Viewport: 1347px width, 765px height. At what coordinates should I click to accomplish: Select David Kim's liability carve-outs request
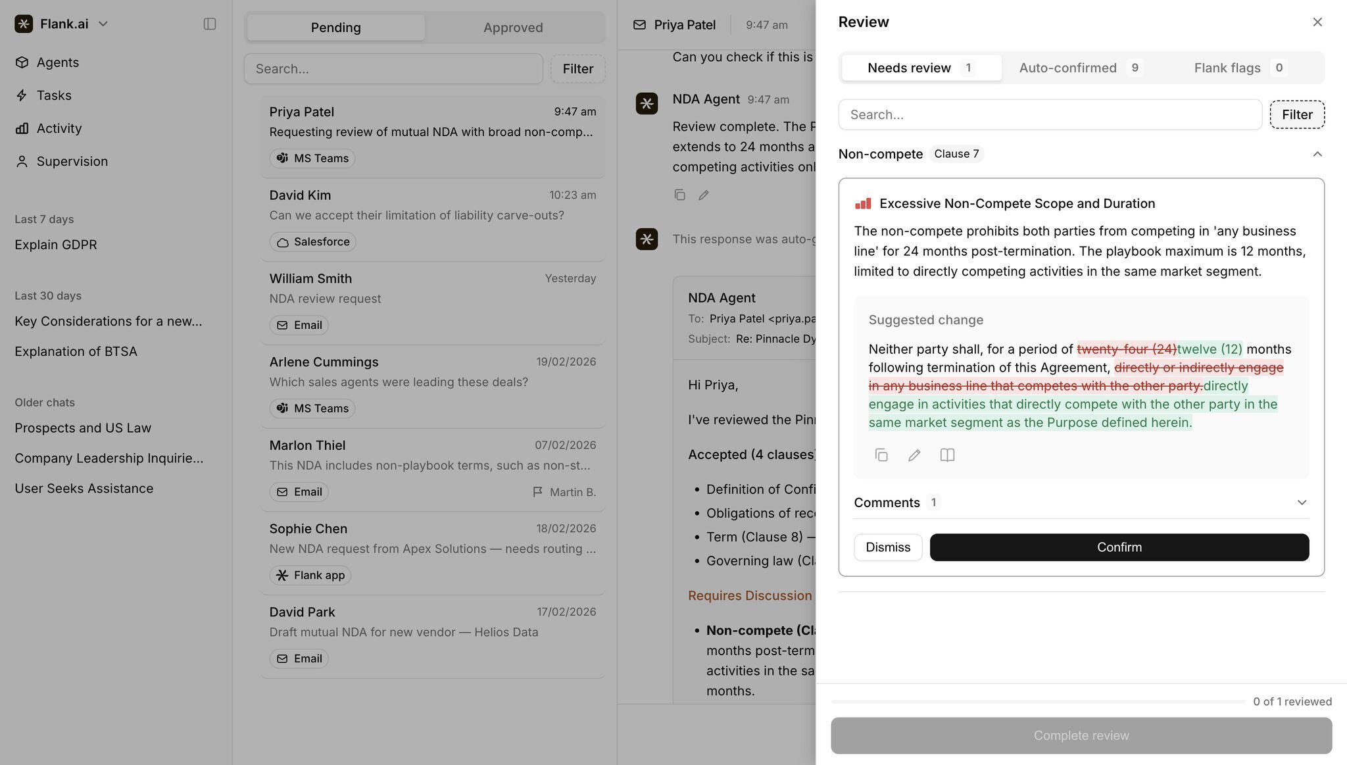[433, 220]
